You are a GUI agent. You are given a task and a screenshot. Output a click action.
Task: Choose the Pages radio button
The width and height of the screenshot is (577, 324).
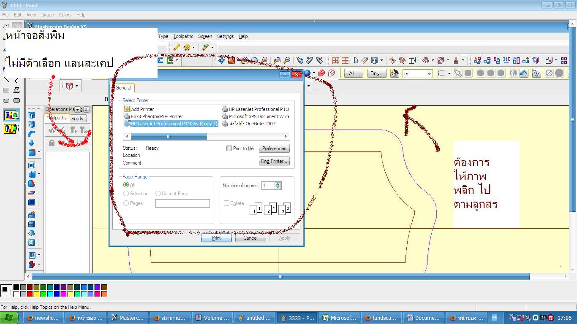tap(126, 203)
